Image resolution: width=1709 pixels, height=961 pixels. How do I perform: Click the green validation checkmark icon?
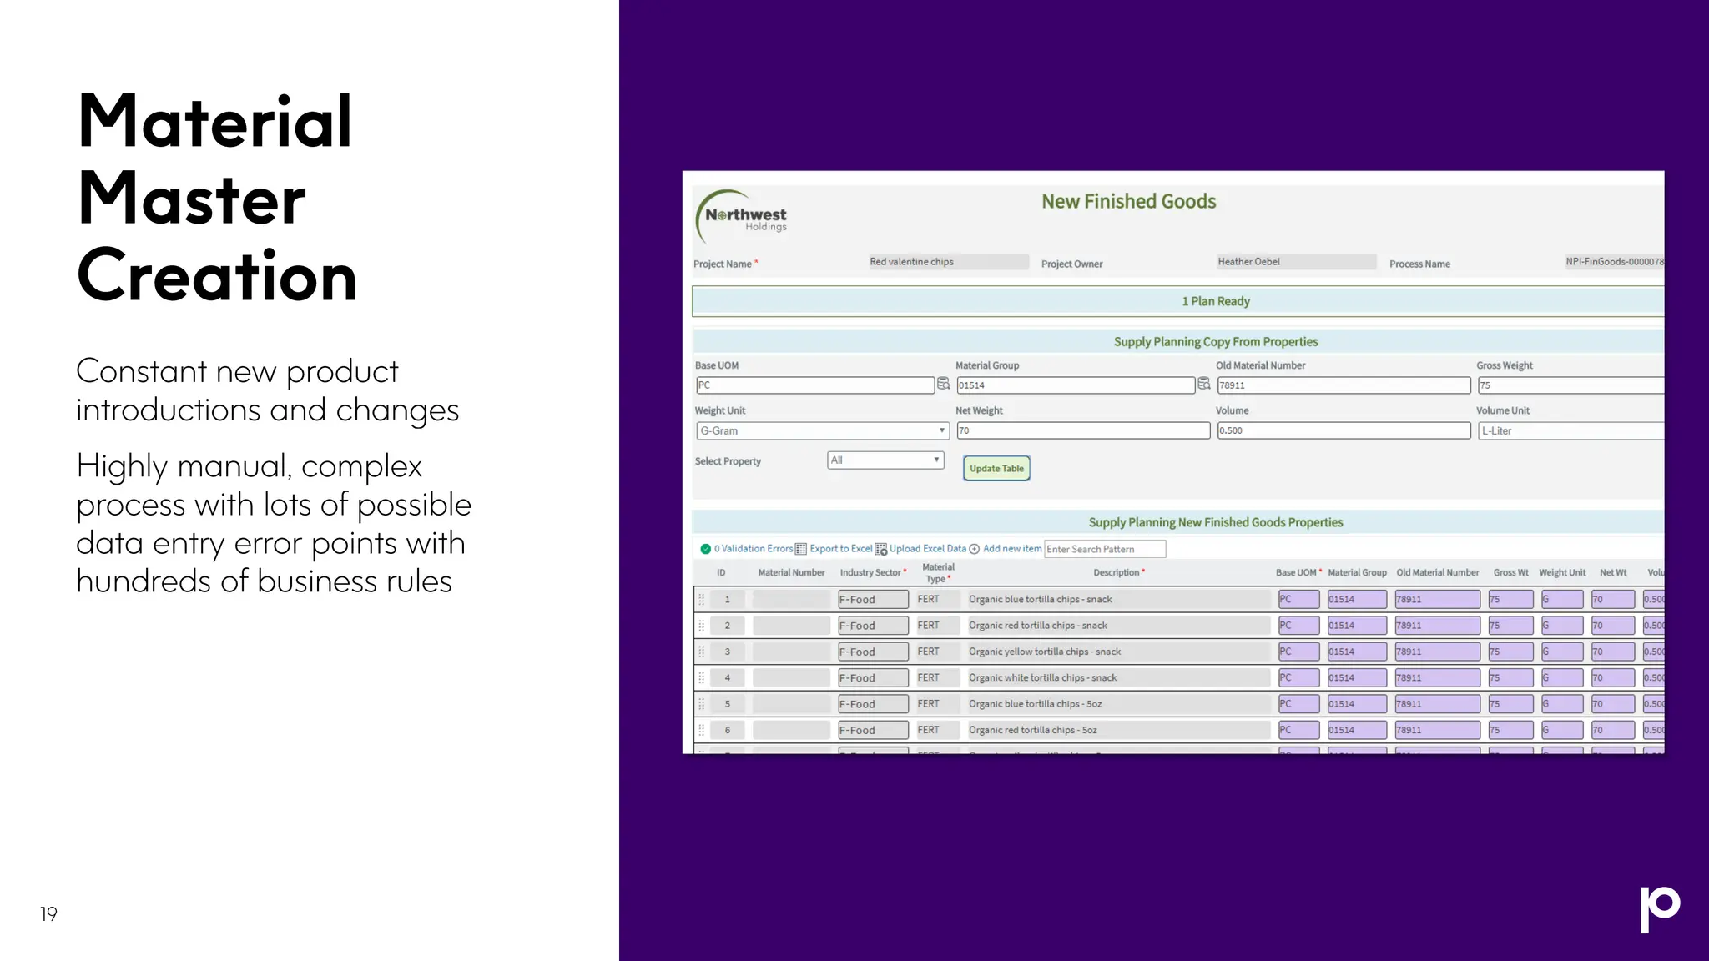tap(705, 549)
